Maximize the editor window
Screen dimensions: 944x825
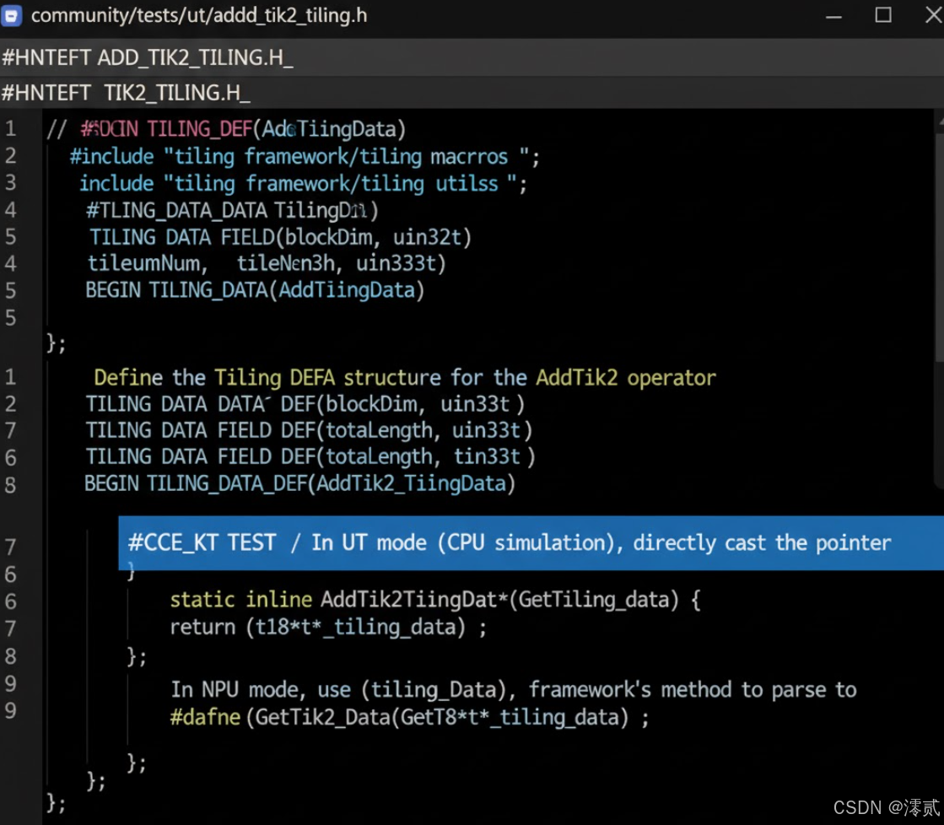coord(882,15)
